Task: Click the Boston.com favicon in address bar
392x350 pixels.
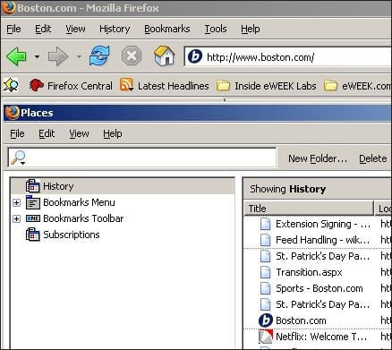Action: [x=195, y=56]
